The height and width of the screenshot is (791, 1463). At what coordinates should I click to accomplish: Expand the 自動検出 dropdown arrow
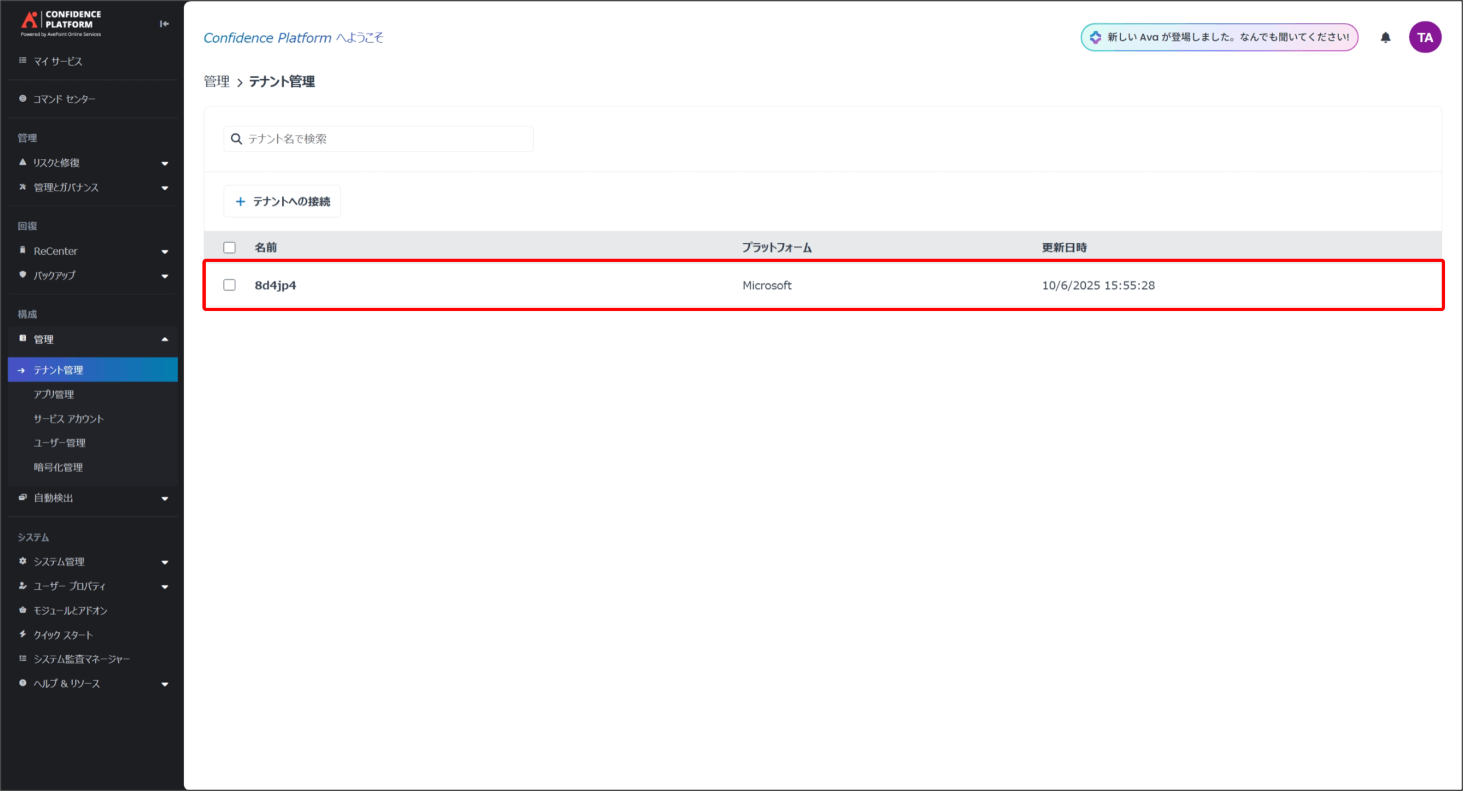165,499
